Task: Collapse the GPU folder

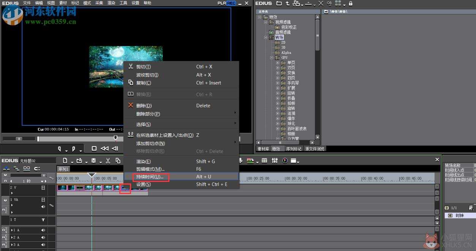Action: 272,58
